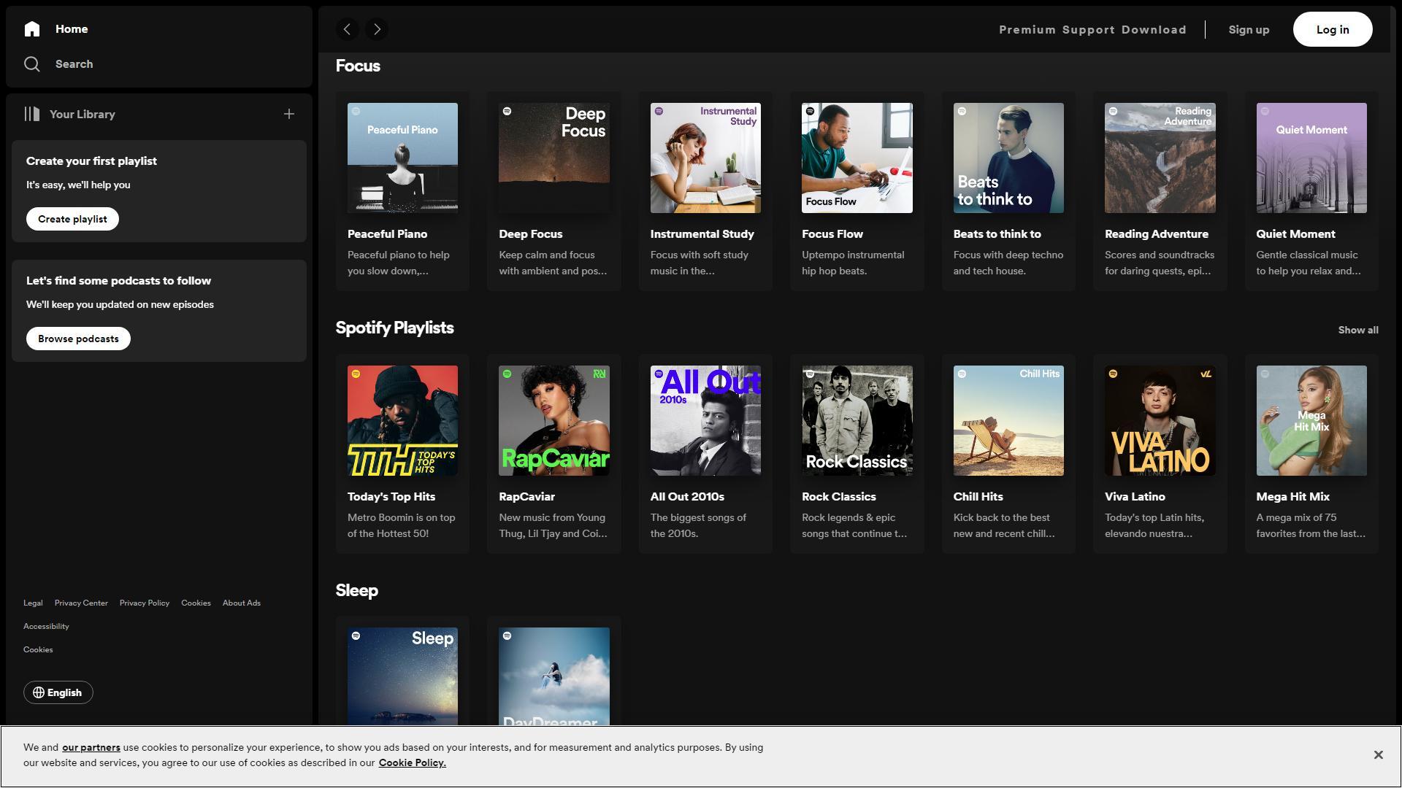The height and width of the screenshot is (788, 1402).
Task: Click the Search label in sidebar
Action: pos(74,64)
